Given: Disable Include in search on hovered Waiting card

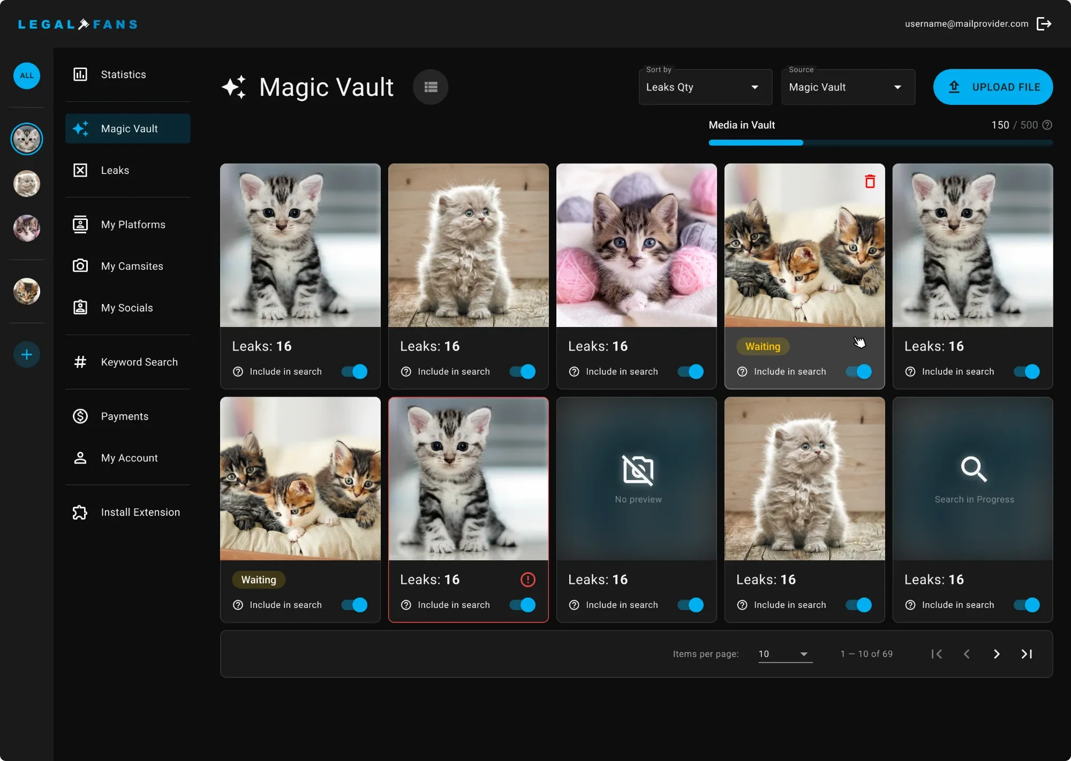Looking at the screenshot, I should [859, 371].
